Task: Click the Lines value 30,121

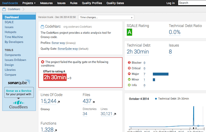Action: 106,114
